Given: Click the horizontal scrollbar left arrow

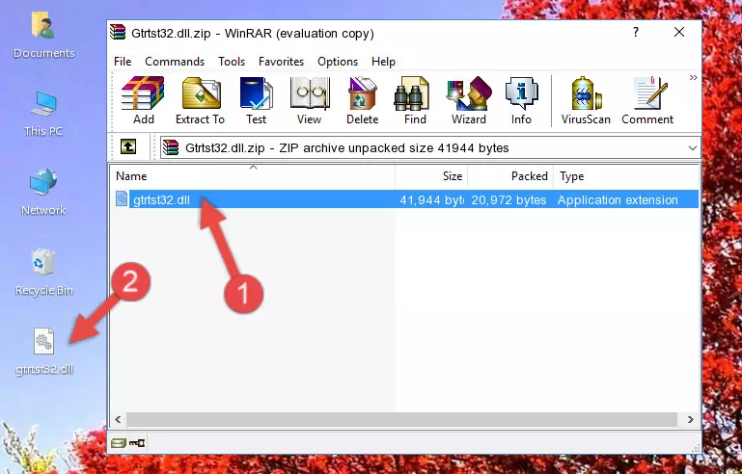Looking at the screenshot, I should coord(118,419).
